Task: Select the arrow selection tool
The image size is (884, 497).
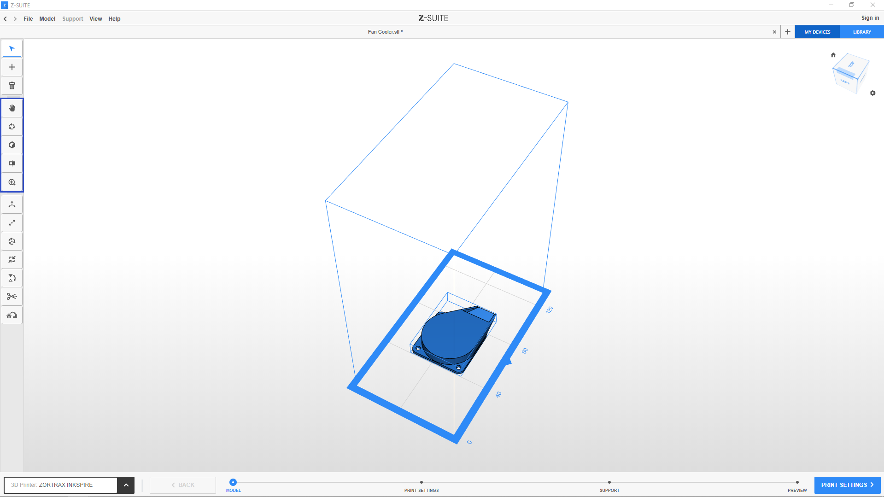Action: pyautogui.click(x=12, y=49)
